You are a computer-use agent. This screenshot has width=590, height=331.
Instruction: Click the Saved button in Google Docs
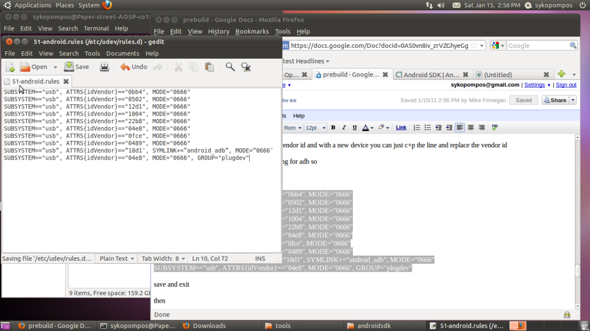524,100
